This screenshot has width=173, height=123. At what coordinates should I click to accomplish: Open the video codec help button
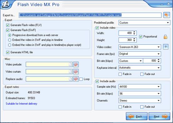[x=165, y=47]
